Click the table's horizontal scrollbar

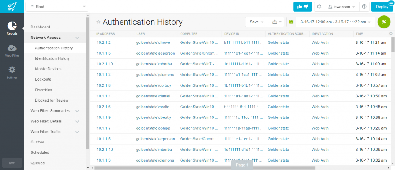click(x=204, y=168)
